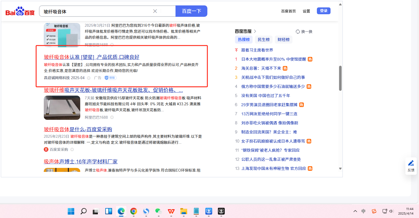
Task: Launch WPS Office from the taskbar
Action: pos(171,211)
